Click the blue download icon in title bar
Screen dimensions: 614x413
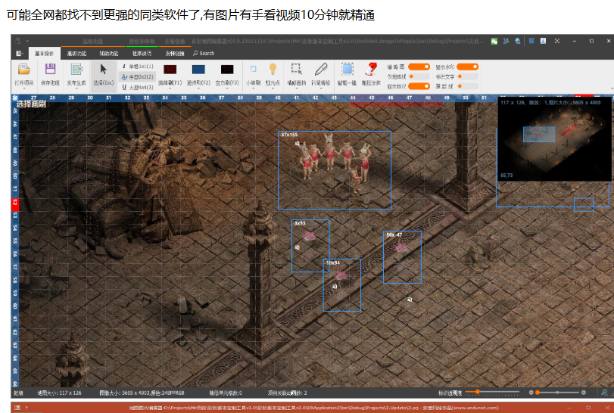tap(543, 41)
